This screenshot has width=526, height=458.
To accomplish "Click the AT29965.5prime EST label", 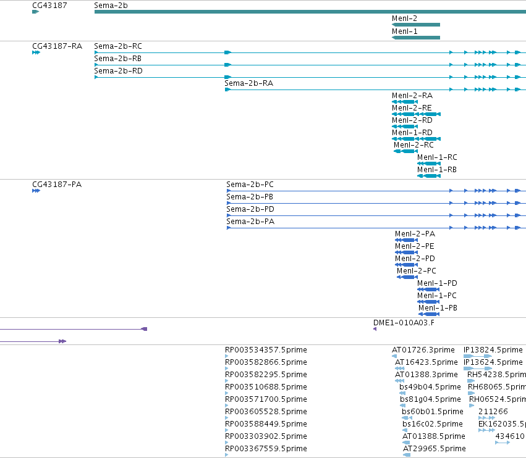I will pos(434,449).
